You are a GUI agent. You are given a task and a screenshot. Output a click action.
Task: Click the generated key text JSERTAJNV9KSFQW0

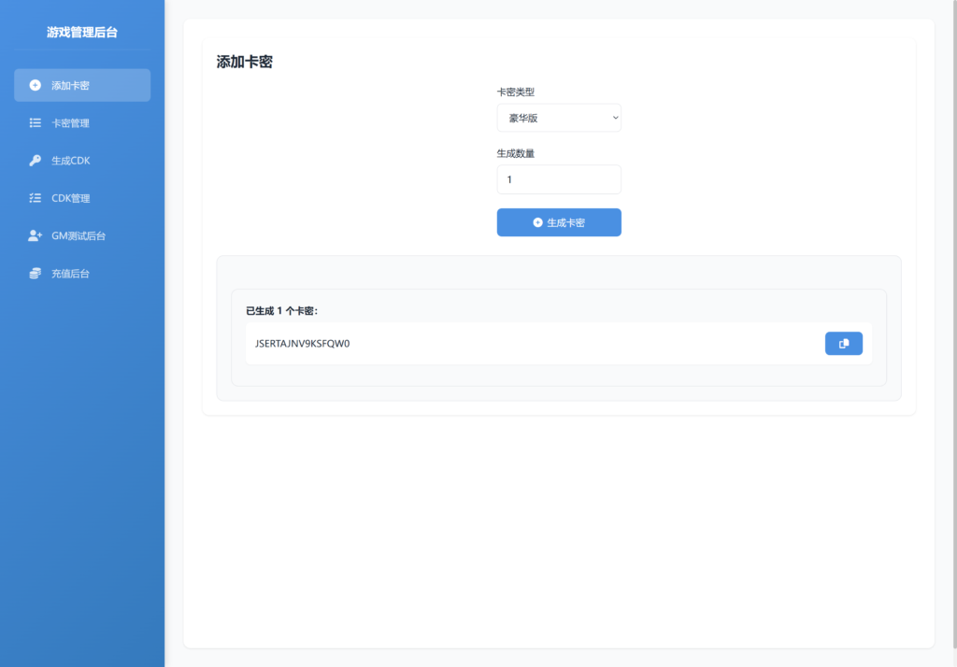click(x=302, y=344)
